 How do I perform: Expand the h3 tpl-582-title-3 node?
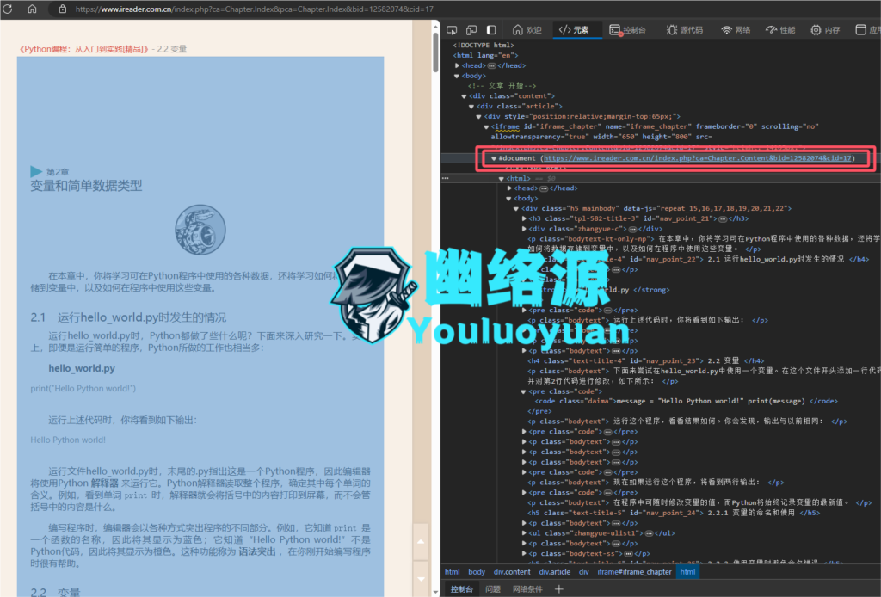click(x=524, y=218)
